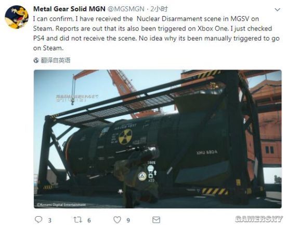Open Metal Gear Solid MGN avatar

[x=17, y=17]
